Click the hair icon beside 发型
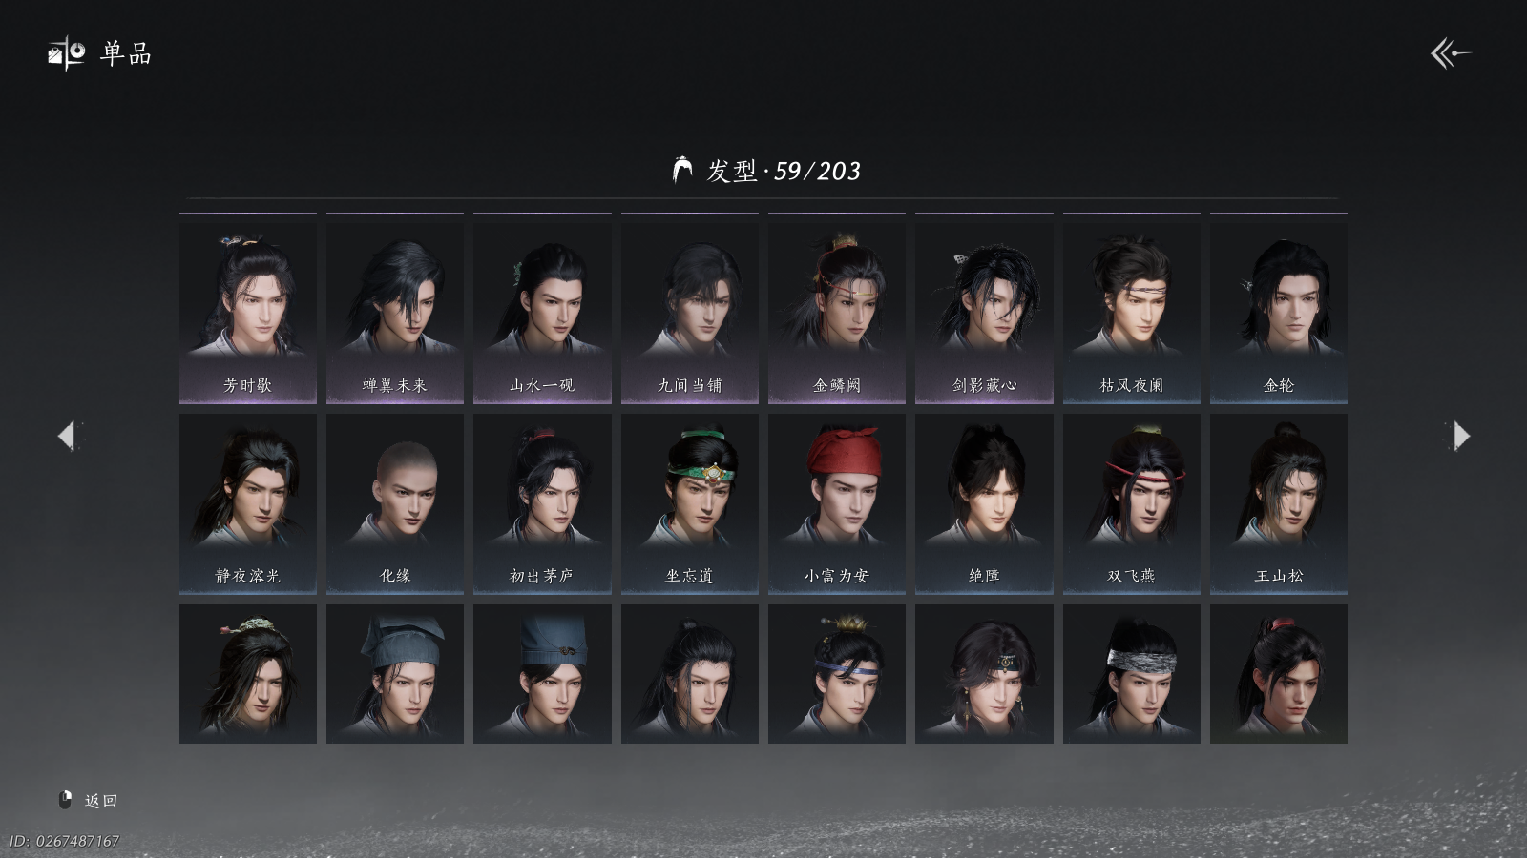This screenshot has width=1527, height=858. point(681,170)
